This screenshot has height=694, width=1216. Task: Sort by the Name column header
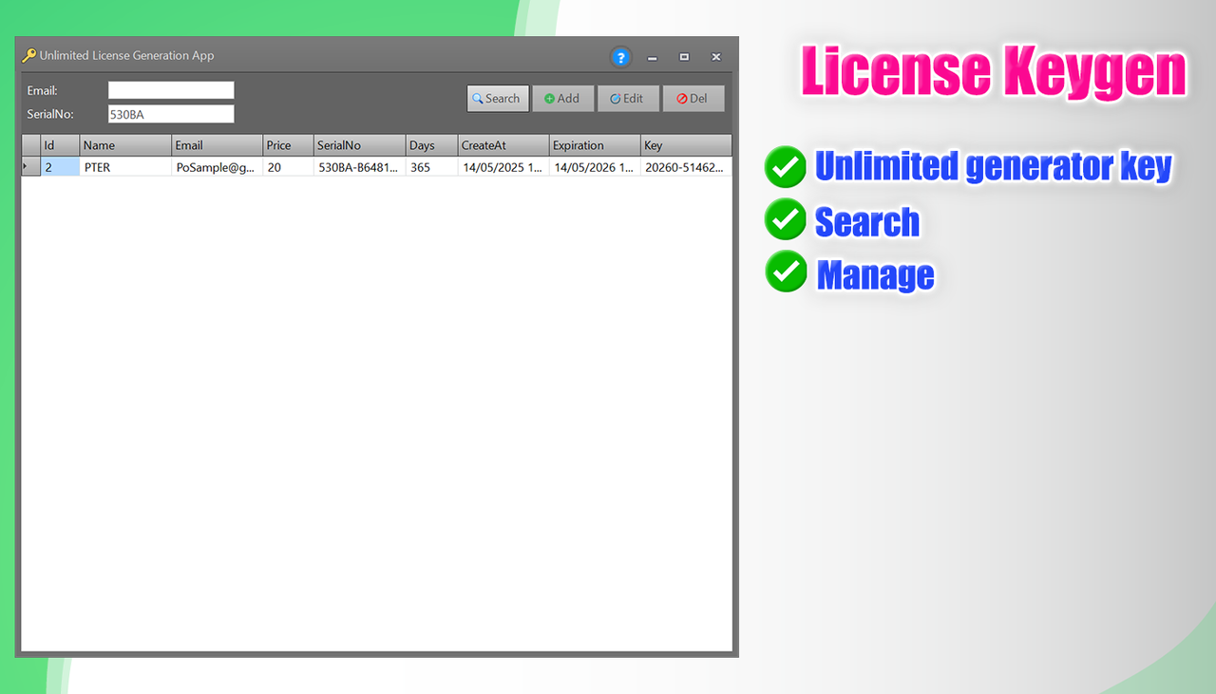125,145
